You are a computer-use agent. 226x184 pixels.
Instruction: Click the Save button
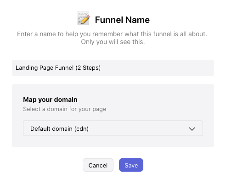click(x=131, y=165)
